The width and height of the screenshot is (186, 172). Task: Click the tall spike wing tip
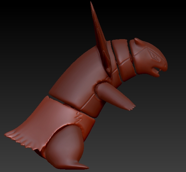91,5
